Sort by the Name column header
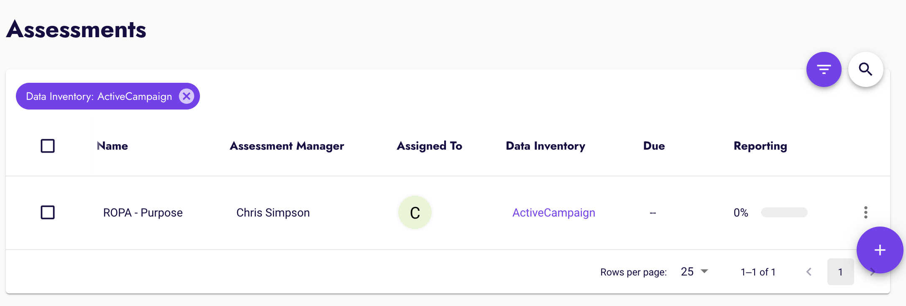Screen dimensions: 906x306 113,146
